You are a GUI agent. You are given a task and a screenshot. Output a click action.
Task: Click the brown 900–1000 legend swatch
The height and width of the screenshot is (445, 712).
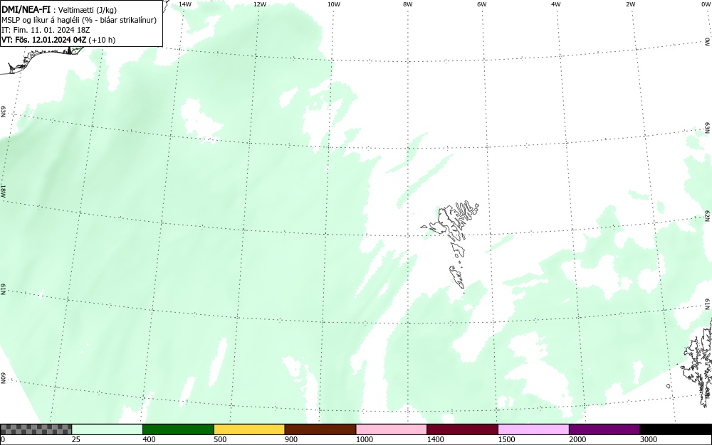tap(320, 429)
